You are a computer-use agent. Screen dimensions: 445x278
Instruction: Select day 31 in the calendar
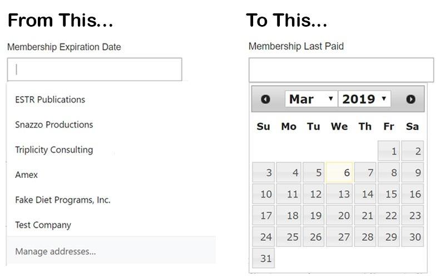pyautogui.click(x=264, y=259)
